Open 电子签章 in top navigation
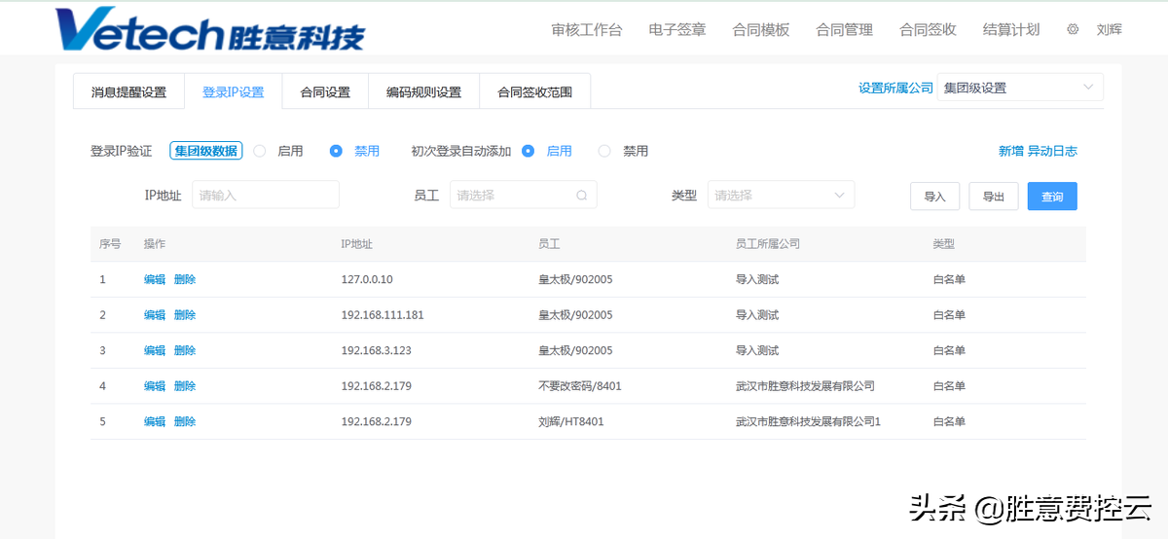This screenshot has height=539, width=1168. pos(677,29)
